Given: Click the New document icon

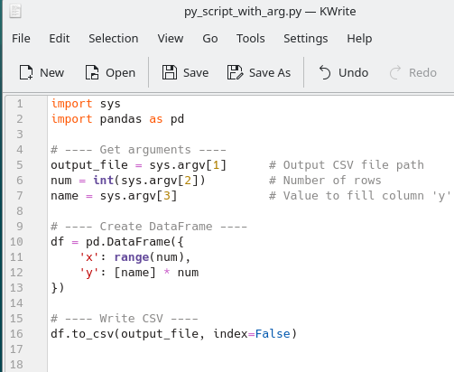Looking at the screenshot, I should pyautogui.click(x=26, y=72).
